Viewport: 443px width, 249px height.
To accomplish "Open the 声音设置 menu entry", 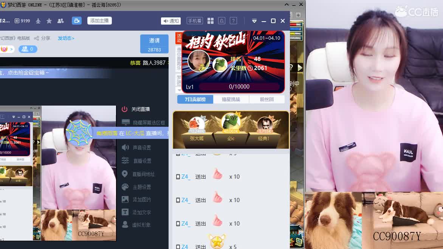I will click(x=142, y=148).
